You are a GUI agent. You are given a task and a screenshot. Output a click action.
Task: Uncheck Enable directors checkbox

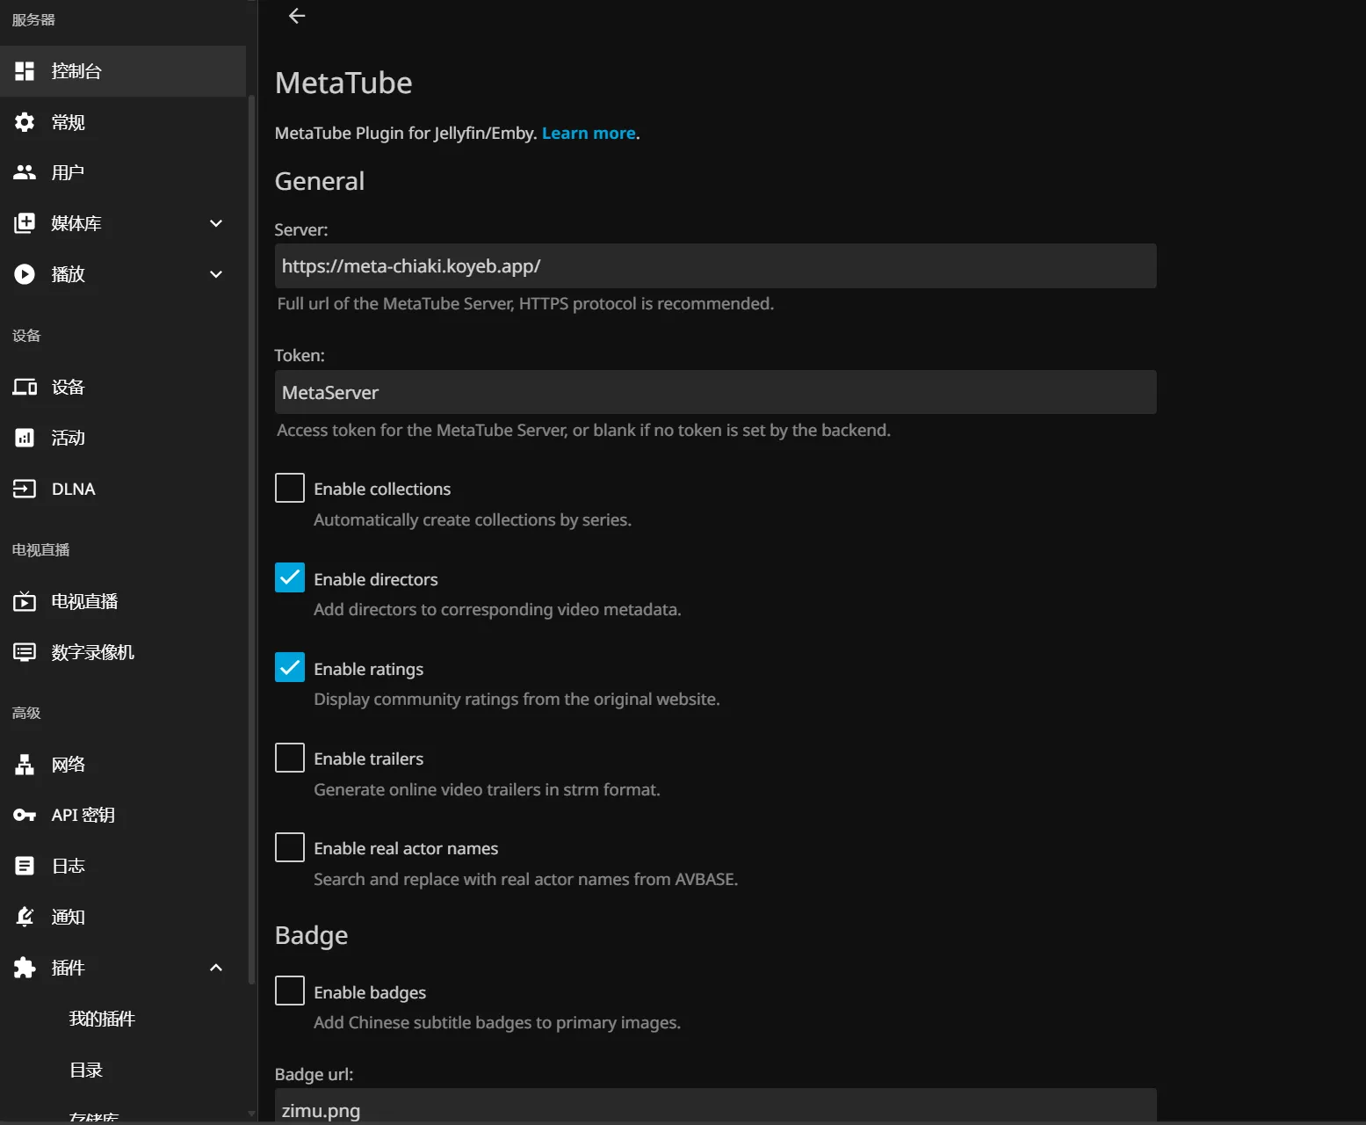coord(290,577)
